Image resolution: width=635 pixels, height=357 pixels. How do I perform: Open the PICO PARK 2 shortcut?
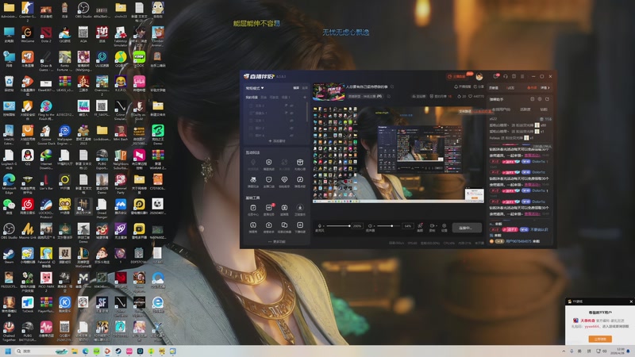point(46,282)
